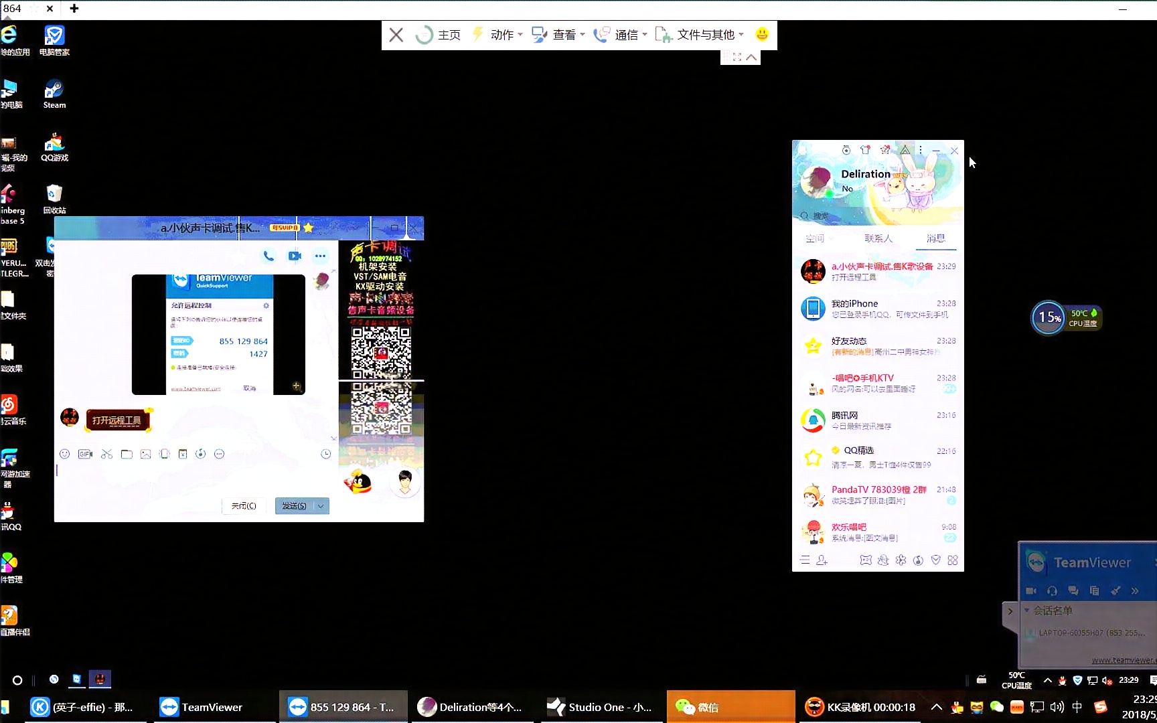Image resolution: width=1157 pixels, height=723 pixels.
Task: Open send options arrow beside 发送(S)
Action: (321, 505)
